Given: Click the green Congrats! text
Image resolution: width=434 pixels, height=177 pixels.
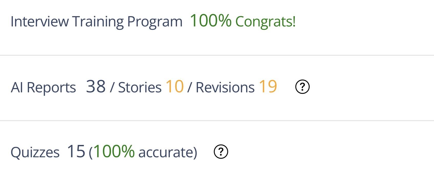Looking at the screenshot, I should click(x=266, y=22).
